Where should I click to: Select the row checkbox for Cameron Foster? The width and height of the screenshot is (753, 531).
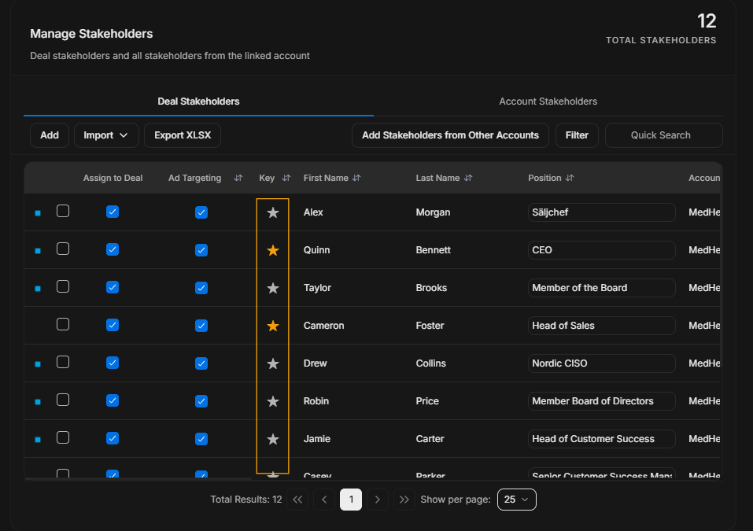pyautogui.click(x=63, y=325)
